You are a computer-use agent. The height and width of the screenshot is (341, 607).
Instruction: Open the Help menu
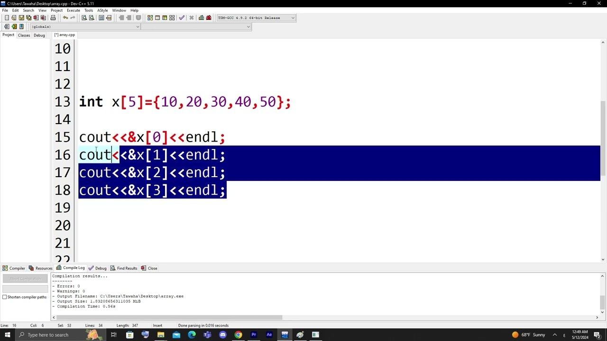point(135,10)
